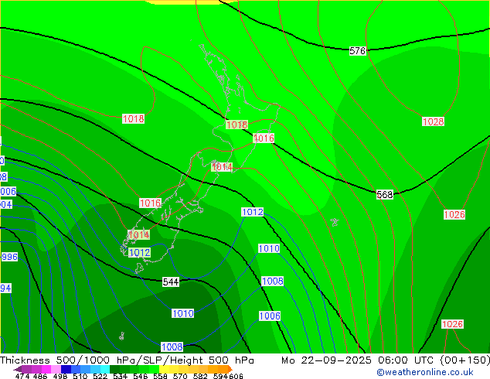The image size is (490, 379).
Task: Click the bright yellow swatch after the greens
Action: coord(164,369)
